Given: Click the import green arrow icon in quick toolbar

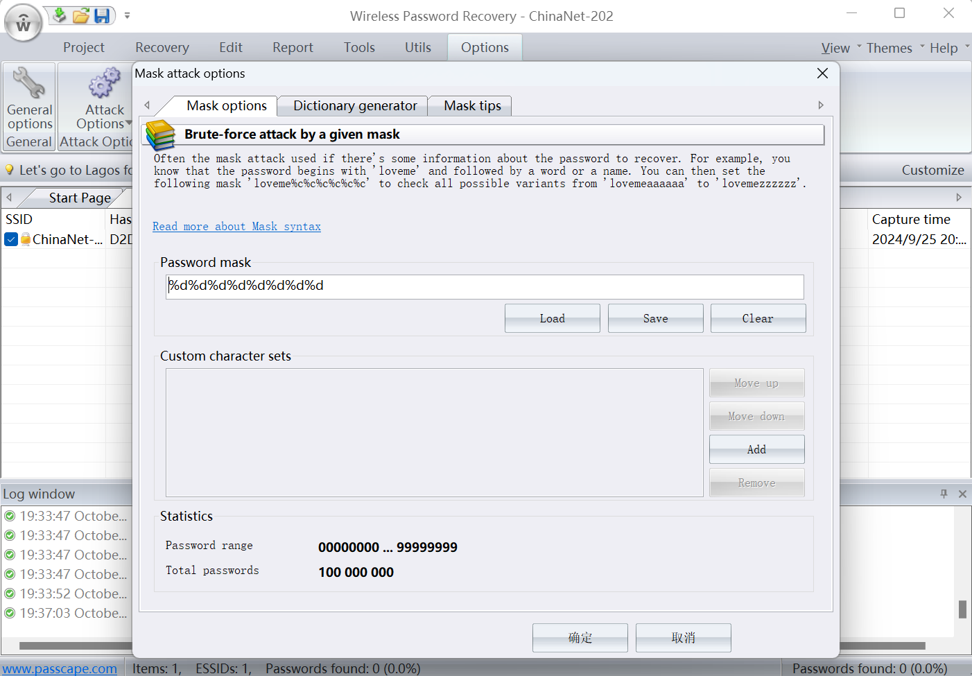Looking at the screenshot, I should (60, 15).
